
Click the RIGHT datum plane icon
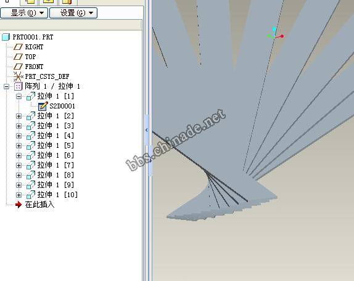tap(18, 47)
